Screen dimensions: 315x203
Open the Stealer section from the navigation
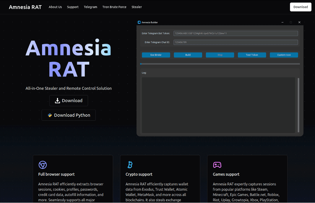click(137, 7)
